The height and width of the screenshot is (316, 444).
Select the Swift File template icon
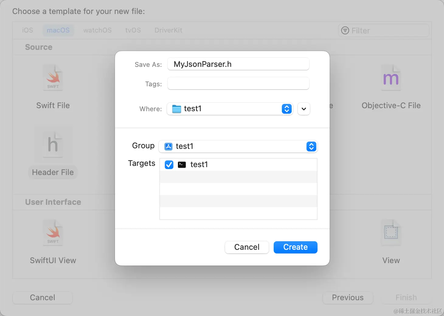(53, 78)
